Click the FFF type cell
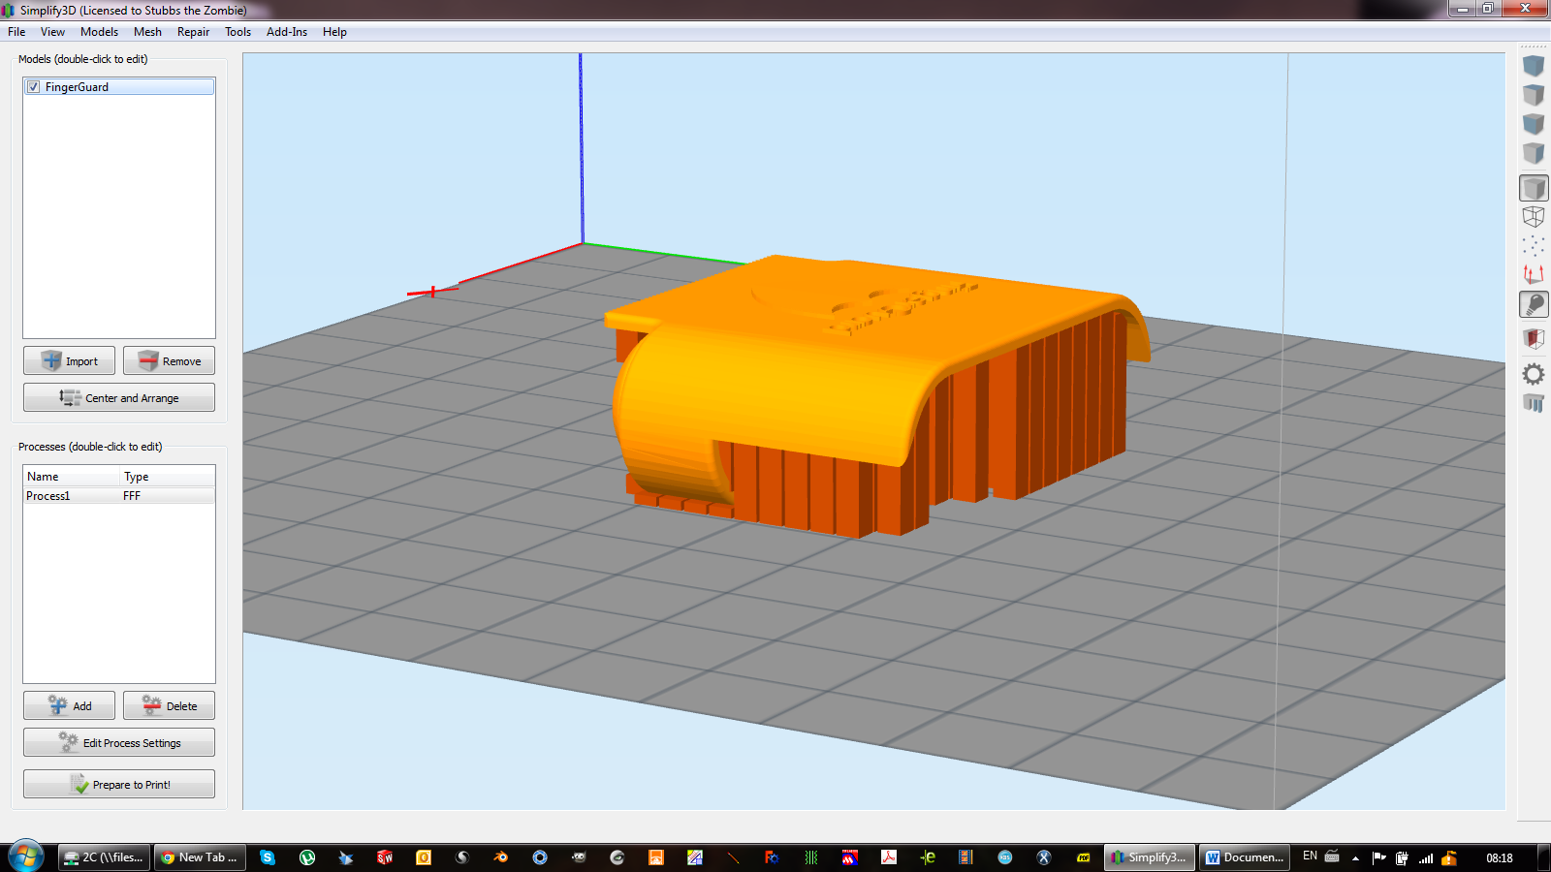This screenshot has width=1551, height=872. coord(132,496)
